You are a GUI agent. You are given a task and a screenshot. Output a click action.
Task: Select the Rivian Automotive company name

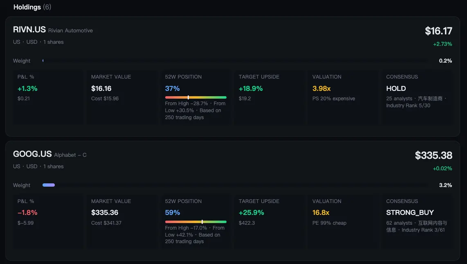(x=71, y=30)
